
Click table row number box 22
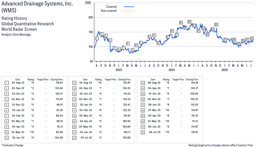tap(74, 138)
